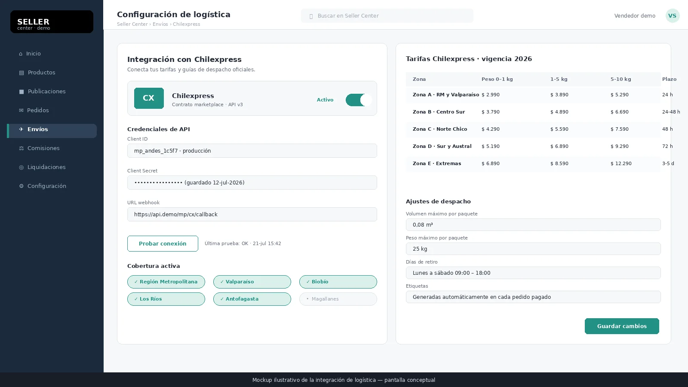The image size is (688, 387).
Task: Open Productos in the sidebar
Action: [52, 73]
